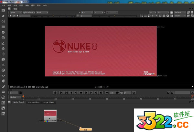This screenshot has width=194, height=132.
Task: Open the Draw nodes pencil icon
Action: tap(3, 15)
